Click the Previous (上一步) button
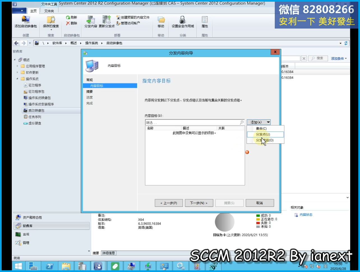Screen dimensions: 360x272 [x=169, y=203]
